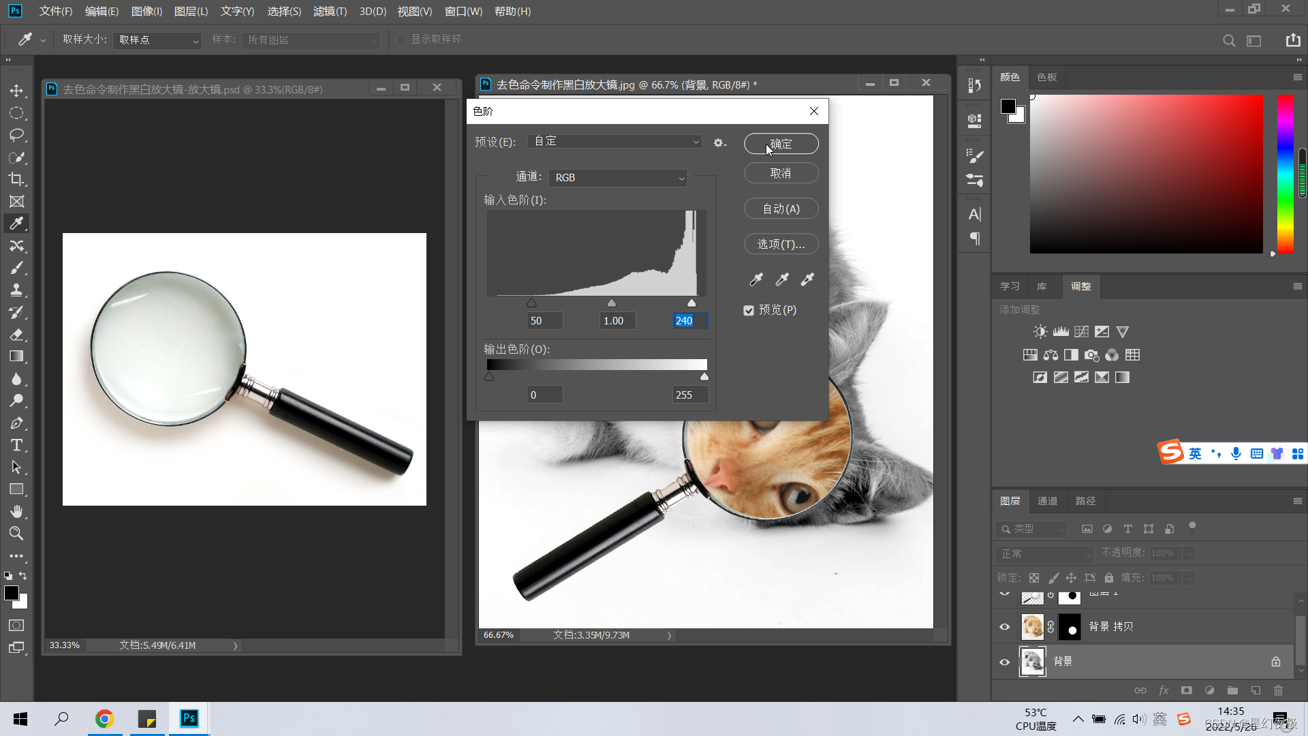Hide the 背景 拷贝 layer eye

coord(1004,627)
